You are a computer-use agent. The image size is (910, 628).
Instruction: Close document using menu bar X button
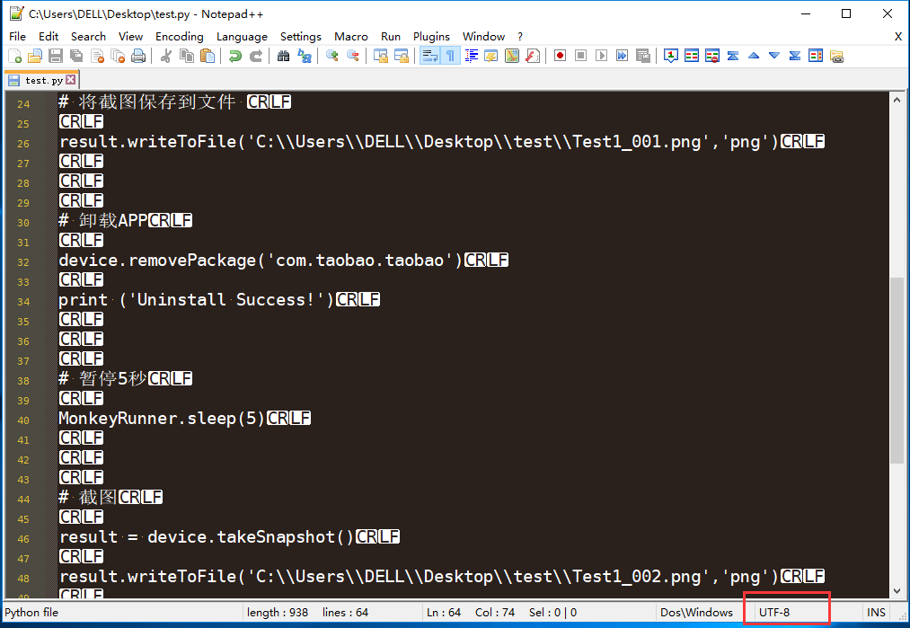pos(897,37)
